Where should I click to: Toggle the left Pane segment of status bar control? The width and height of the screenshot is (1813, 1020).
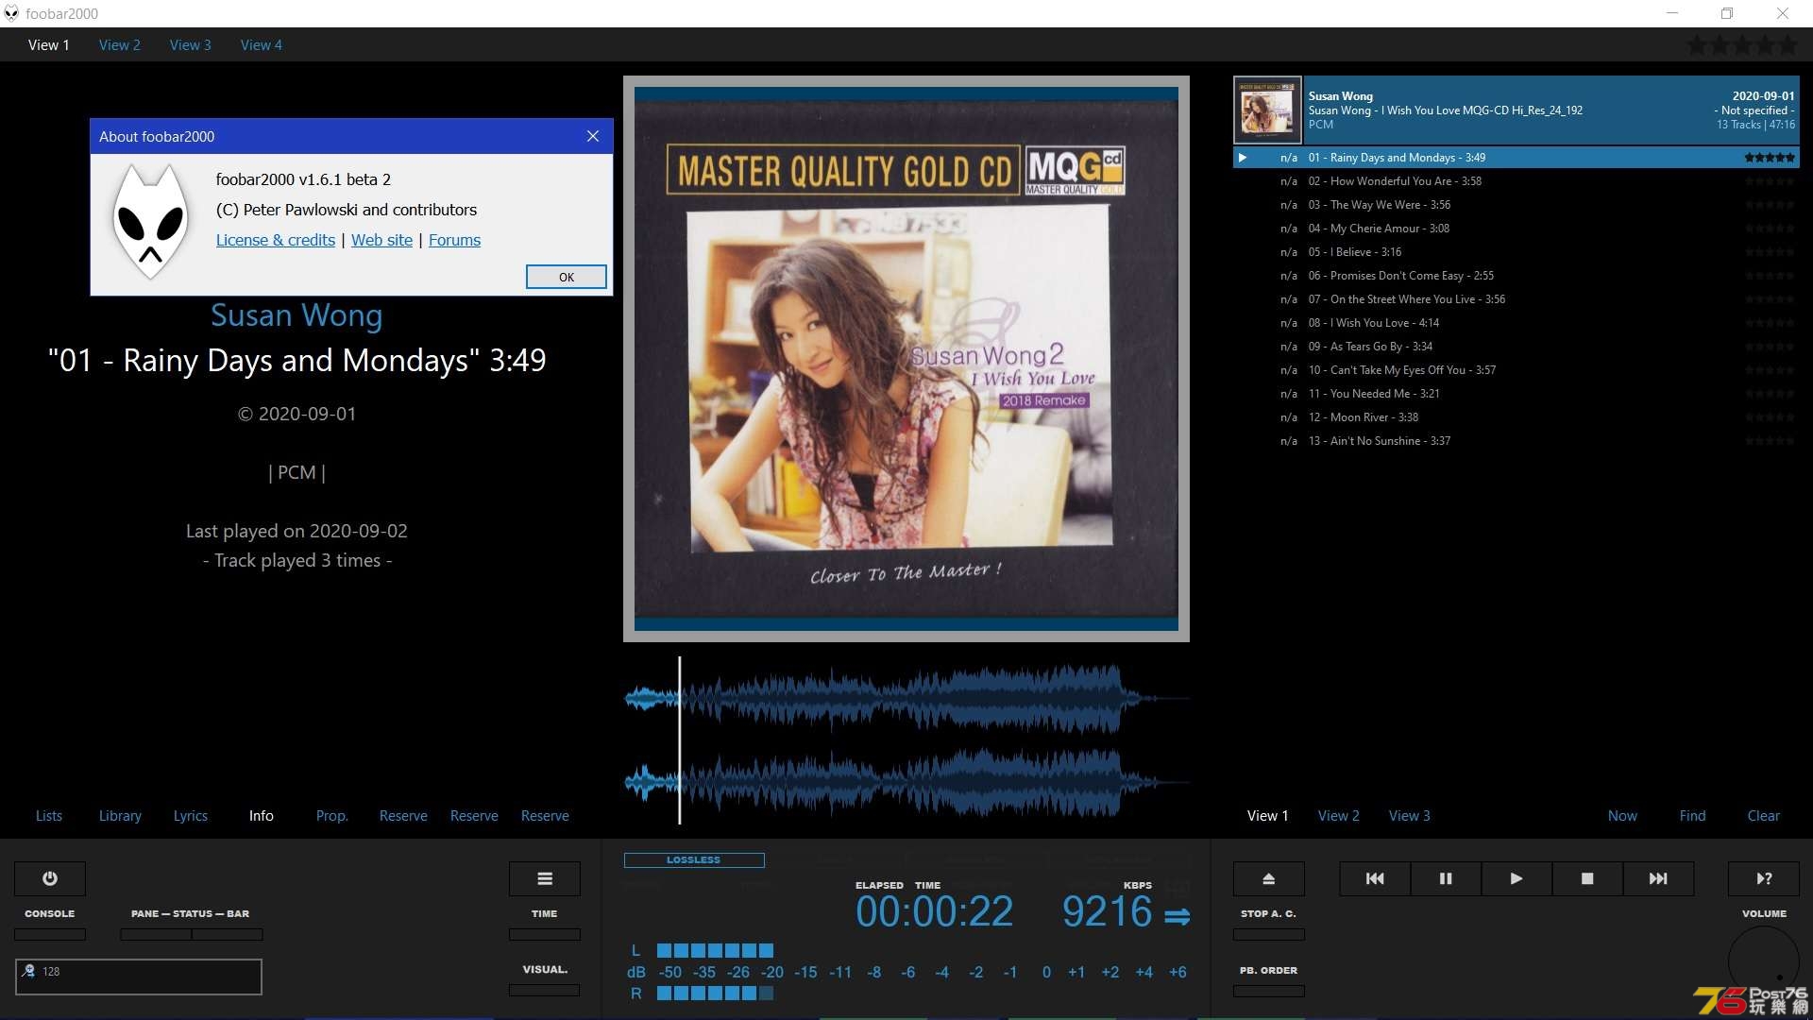click(x=156, y=934)
